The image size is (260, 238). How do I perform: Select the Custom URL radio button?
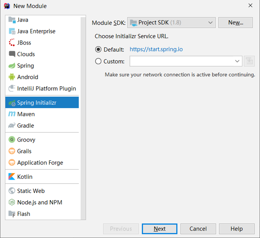[98, 61]
